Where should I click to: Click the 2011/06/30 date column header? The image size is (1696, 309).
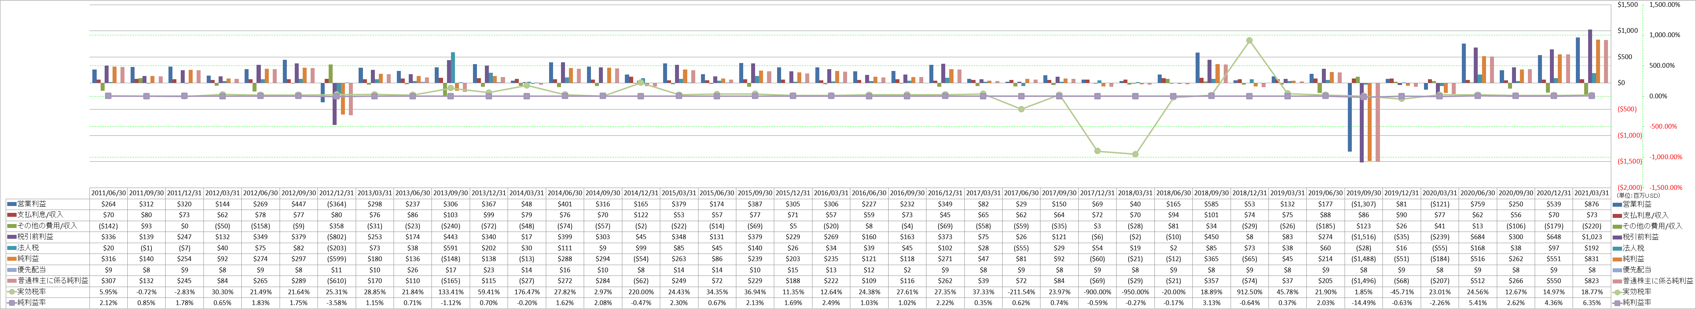108,193
